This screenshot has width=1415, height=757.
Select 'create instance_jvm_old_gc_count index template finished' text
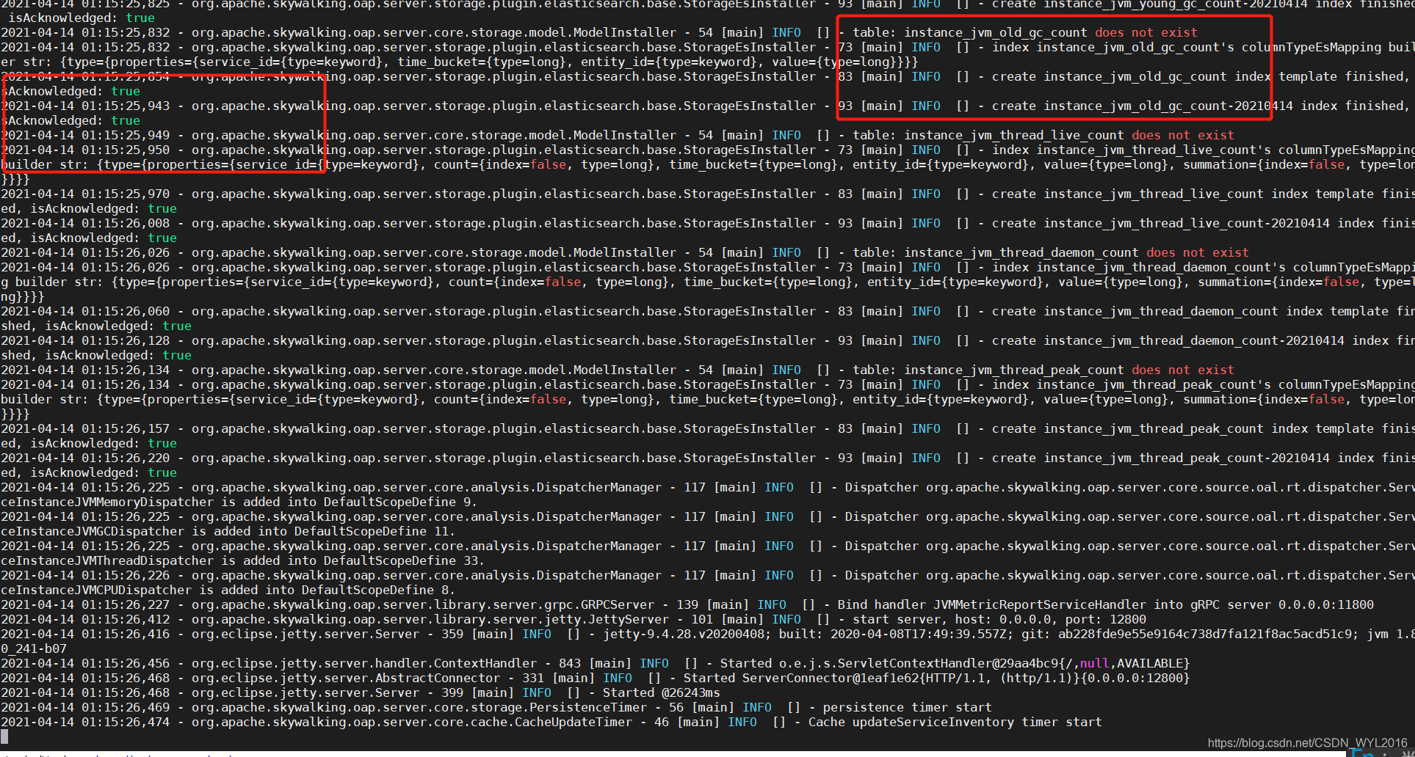pos(1198,76)
